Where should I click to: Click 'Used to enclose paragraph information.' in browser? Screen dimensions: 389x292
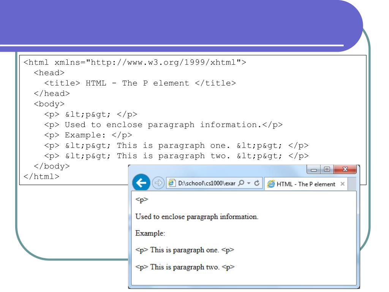pos(197,217)
